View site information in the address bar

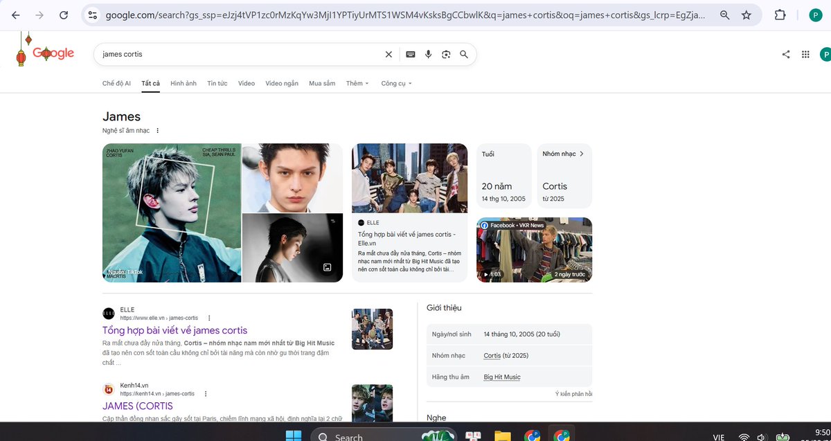(93, 15)
